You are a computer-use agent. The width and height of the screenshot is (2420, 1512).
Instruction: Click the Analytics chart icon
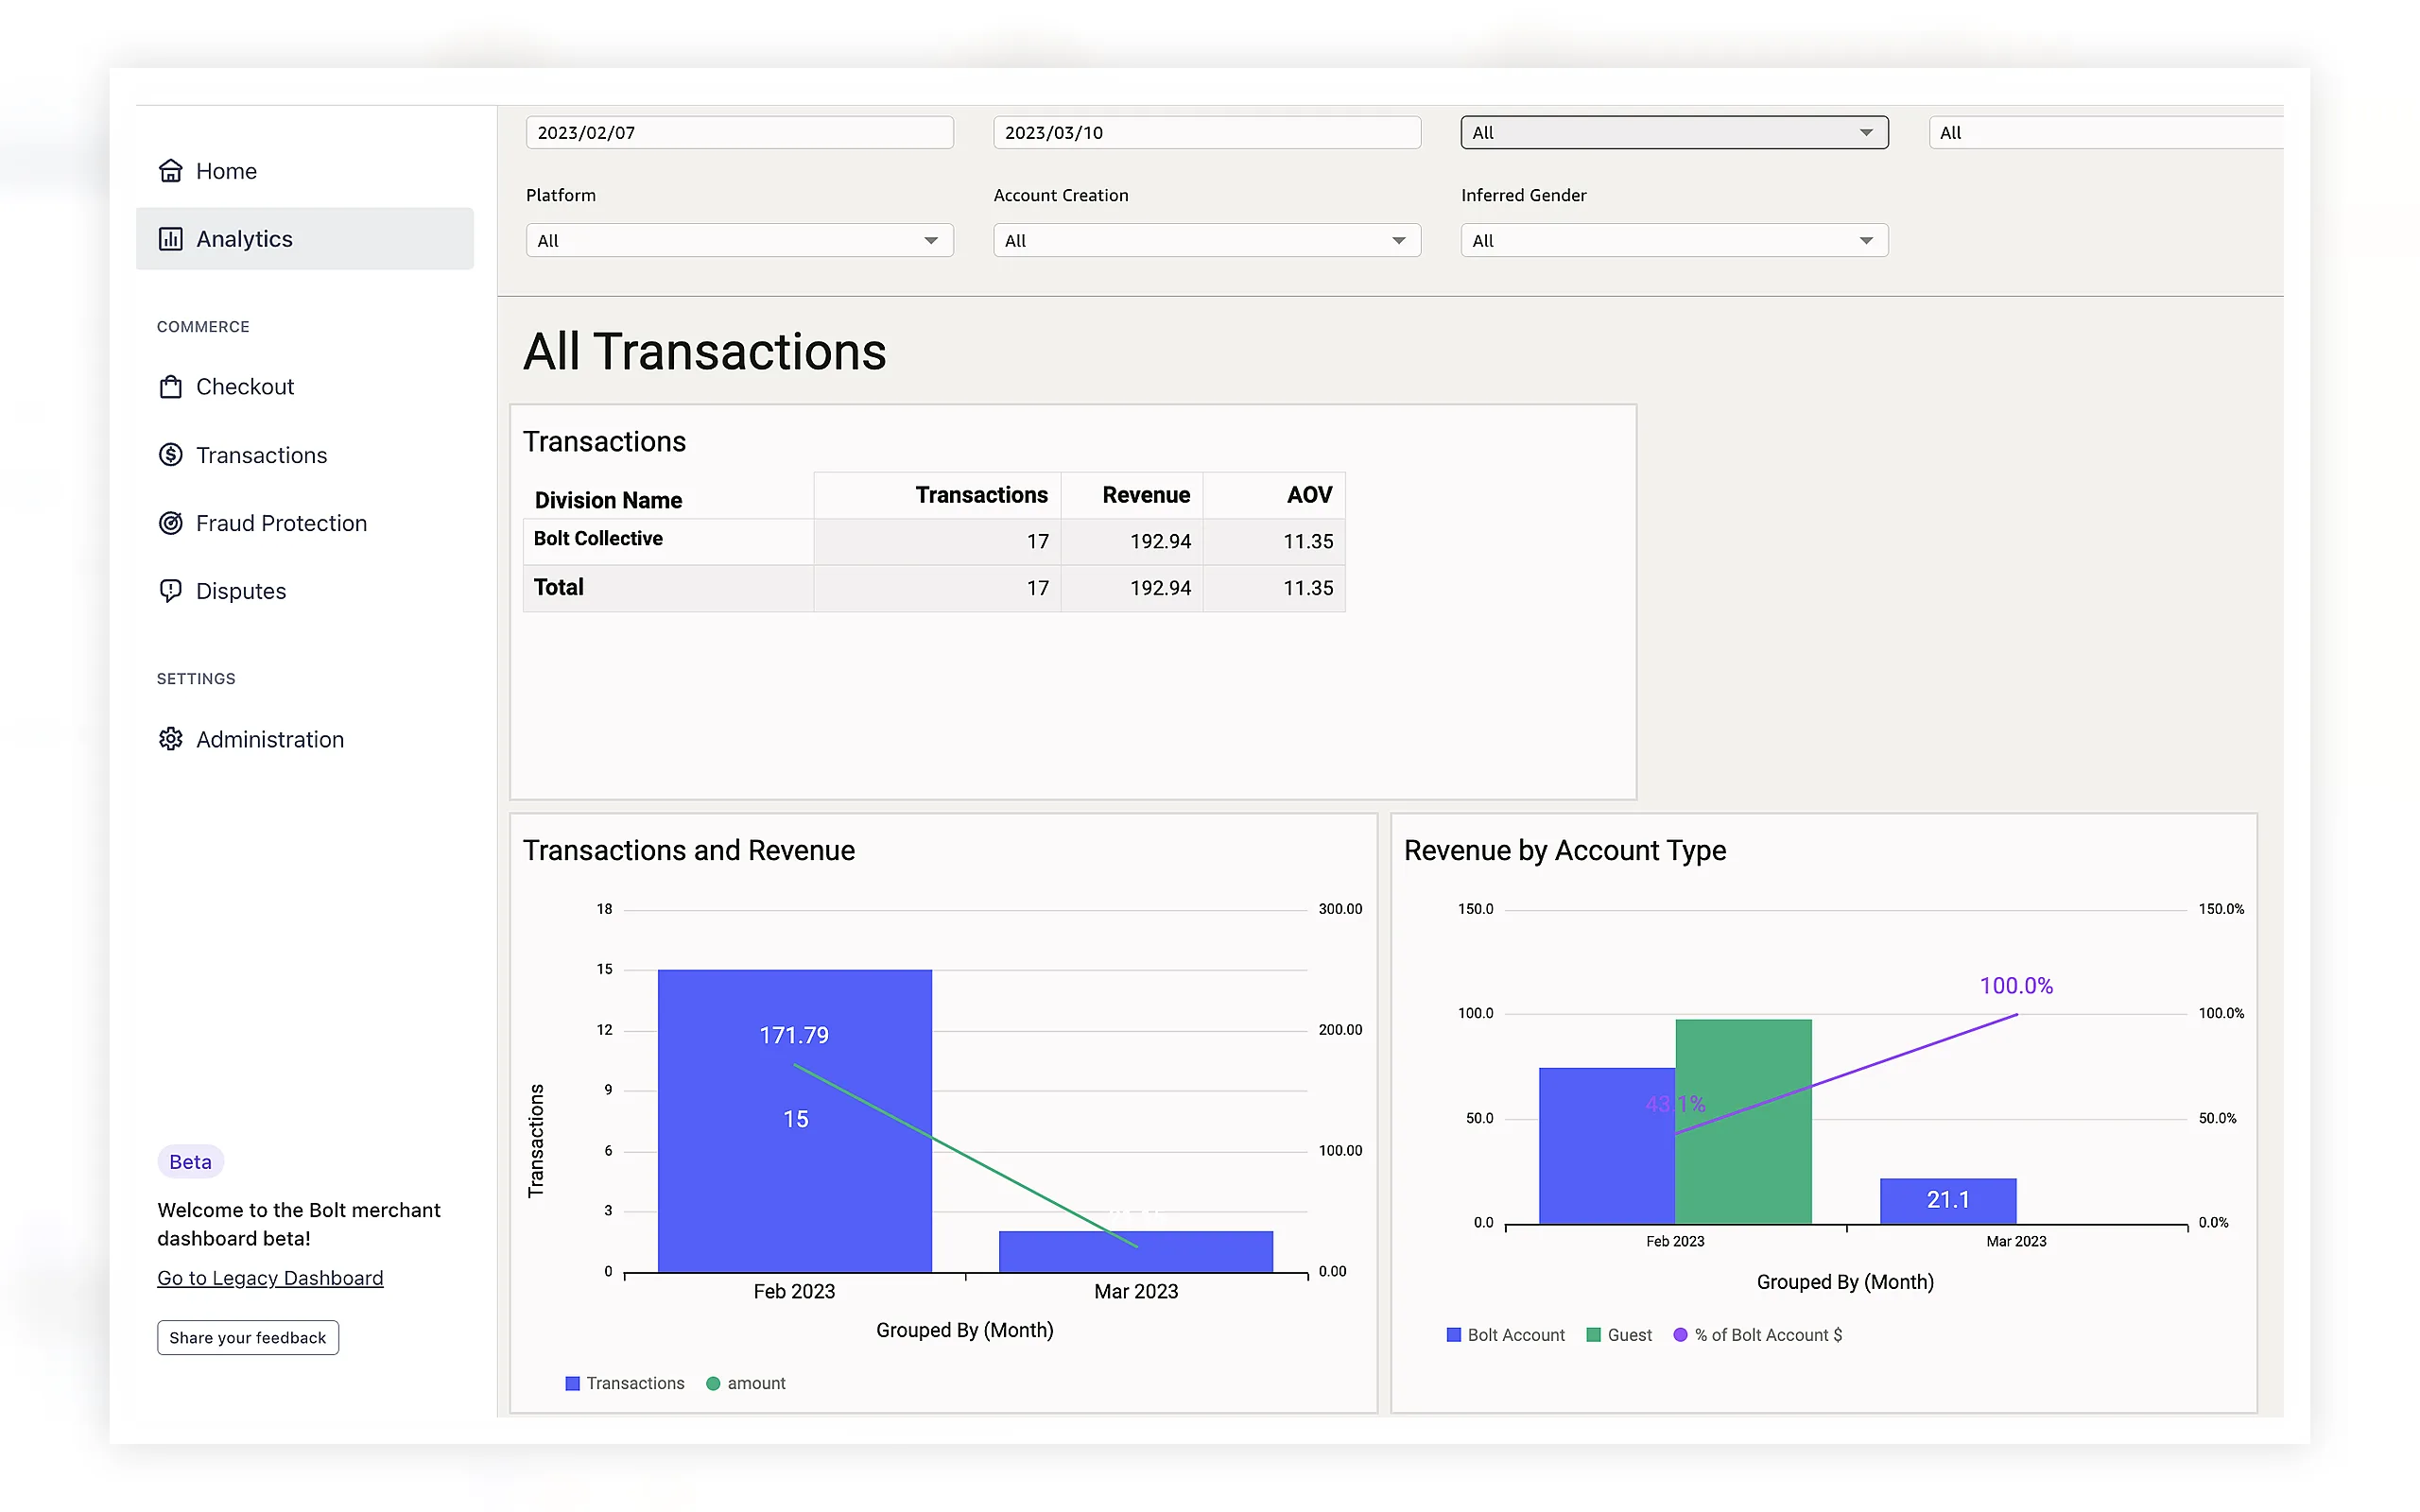(x=171, y=239)
